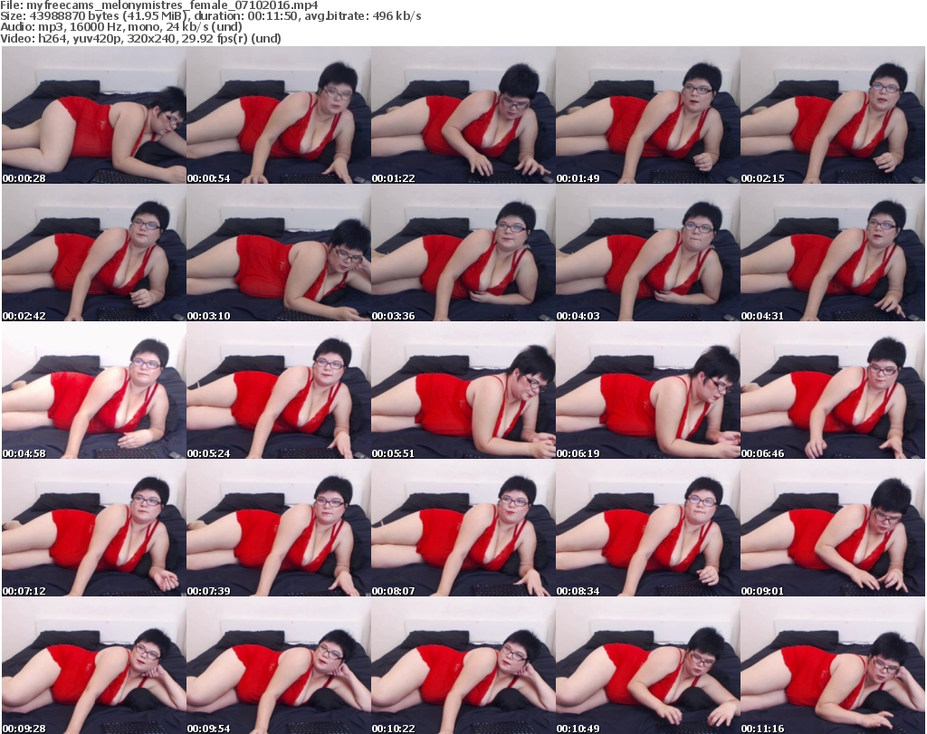Choose the thumbnail stamped 00:05:51

[463, 391]
